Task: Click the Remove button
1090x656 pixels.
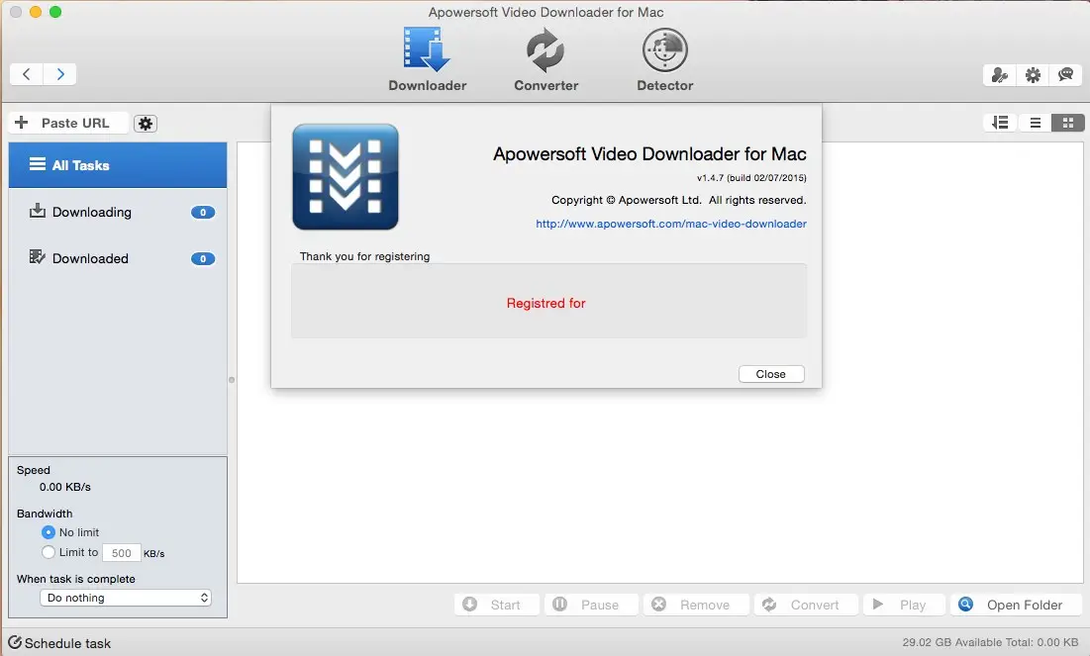Action: point(697,605)
